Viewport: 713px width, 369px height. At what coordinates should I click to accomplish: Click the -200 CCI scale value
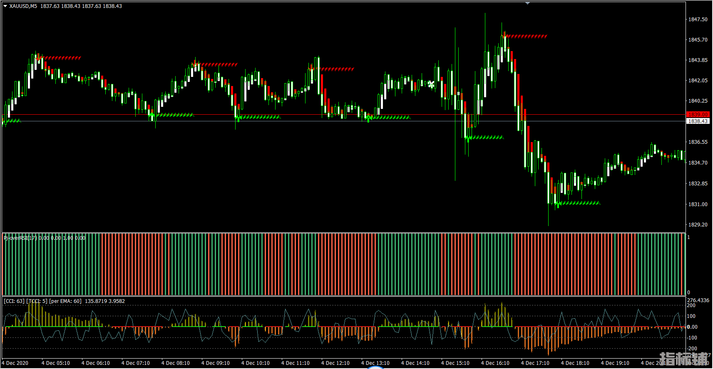[692, 349]
